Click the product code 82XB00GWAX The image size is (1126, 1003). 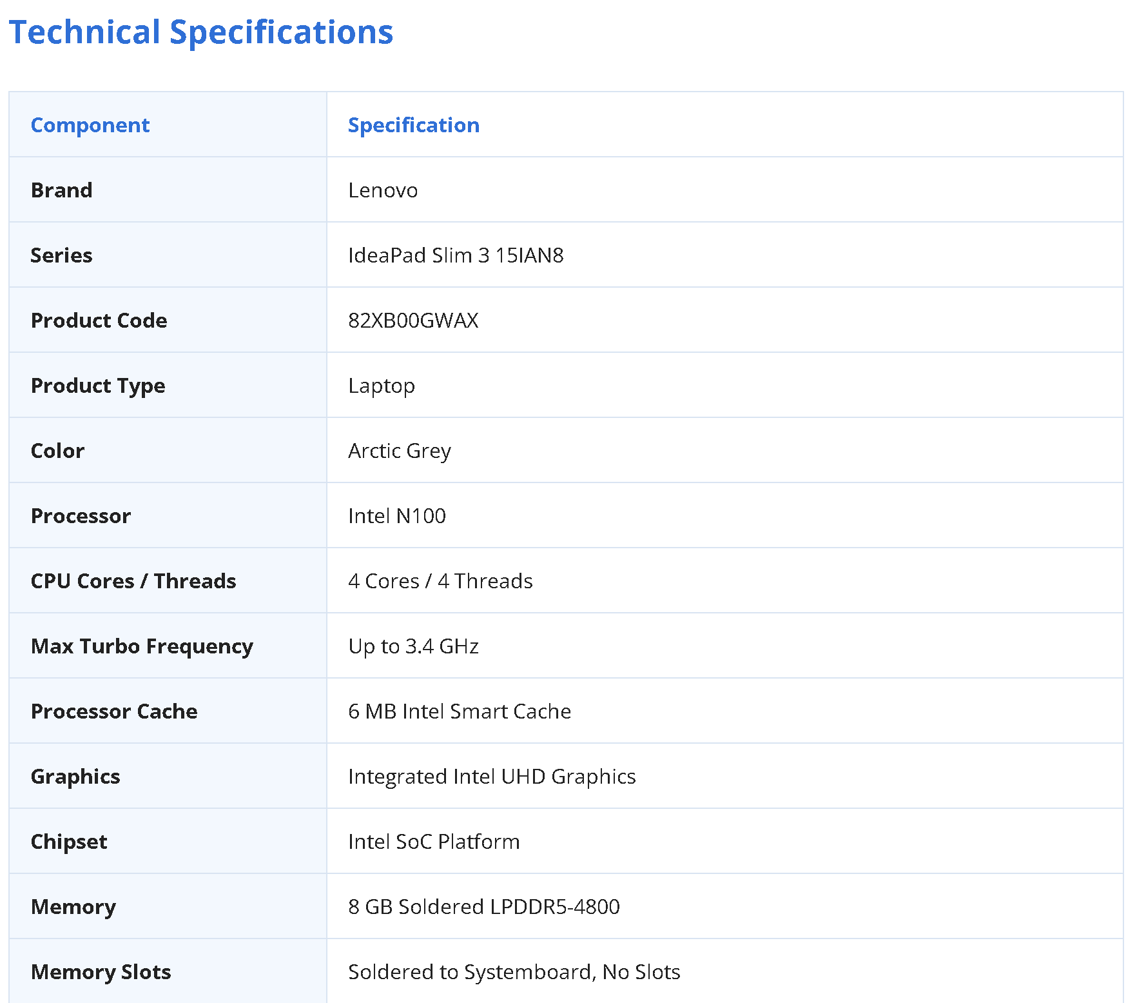413,321
